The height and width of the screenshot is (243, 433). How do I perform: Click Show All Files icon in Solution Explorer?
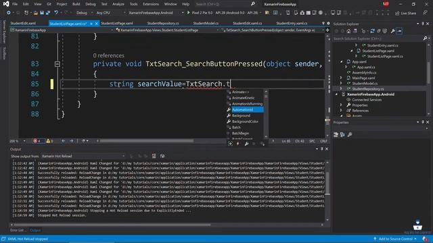click(385, 31)
